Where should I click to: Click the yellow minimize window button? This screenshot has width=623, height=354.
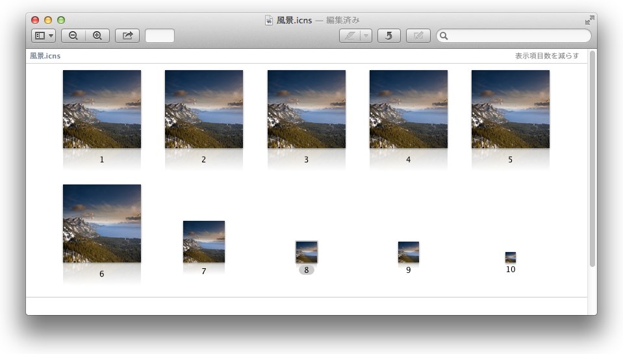pyautogui.click(x=48, y=20)
